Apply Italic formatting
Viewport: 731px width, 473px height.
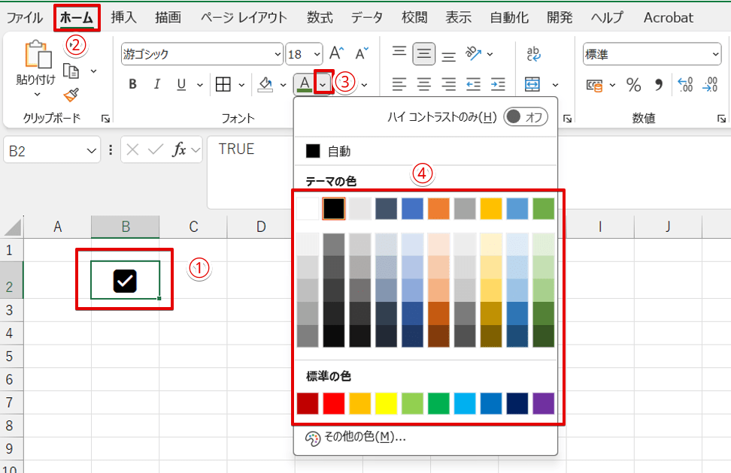pyautogui.click(x=157, y=84)
